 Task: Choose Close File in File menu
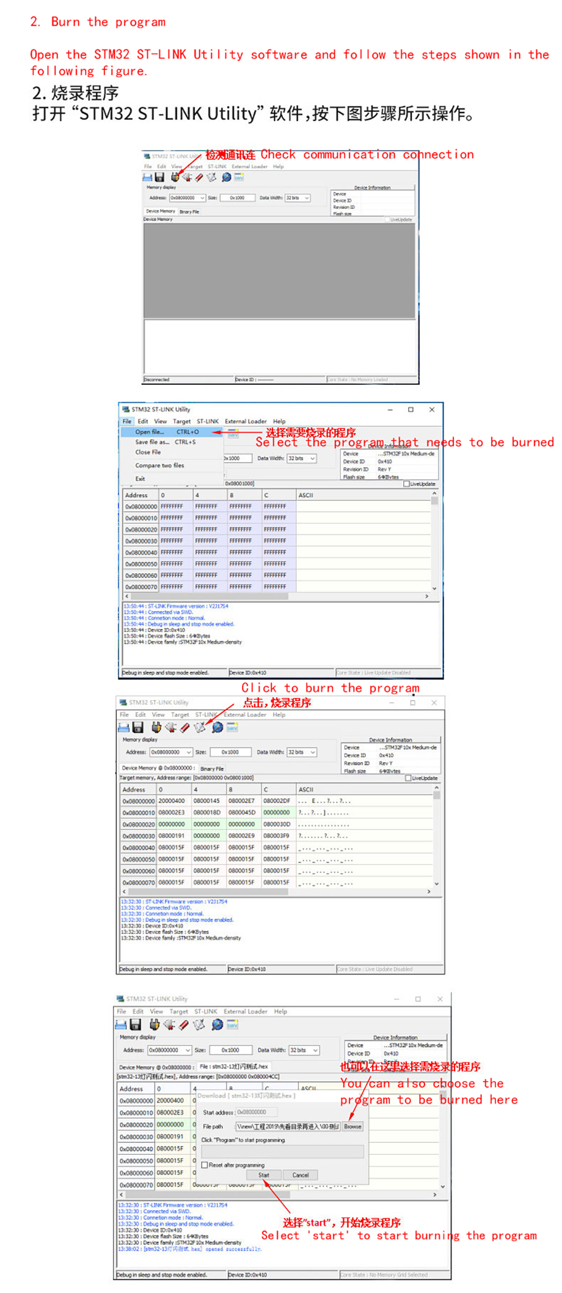[x=171, y=452]
